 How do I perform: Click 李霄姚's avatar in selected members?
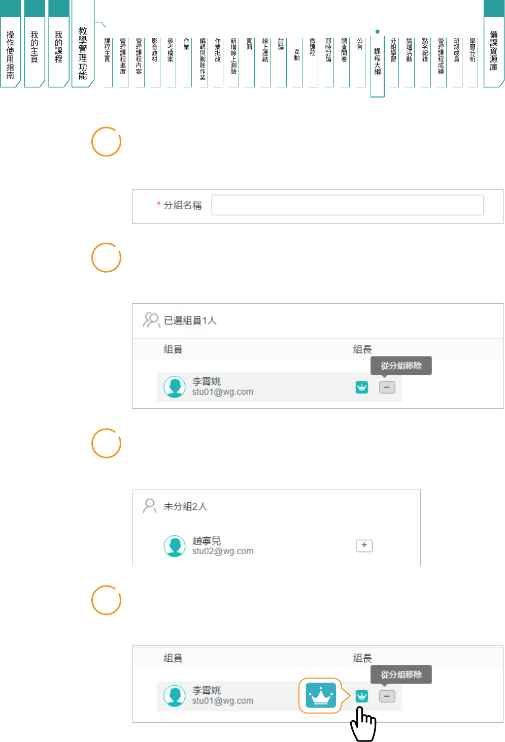pyautogui.click(x=175, y=387)
